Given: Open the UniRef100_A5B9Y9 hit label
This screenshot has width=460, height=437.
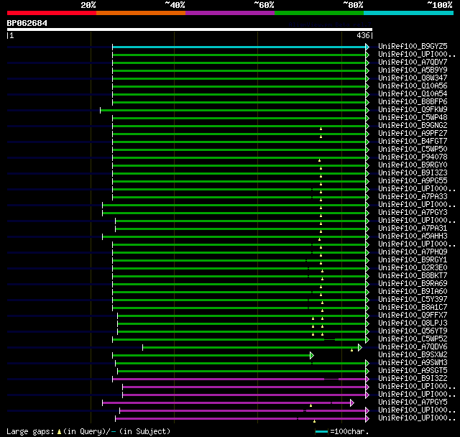Looking at the screenshot, I should [413, 70].
